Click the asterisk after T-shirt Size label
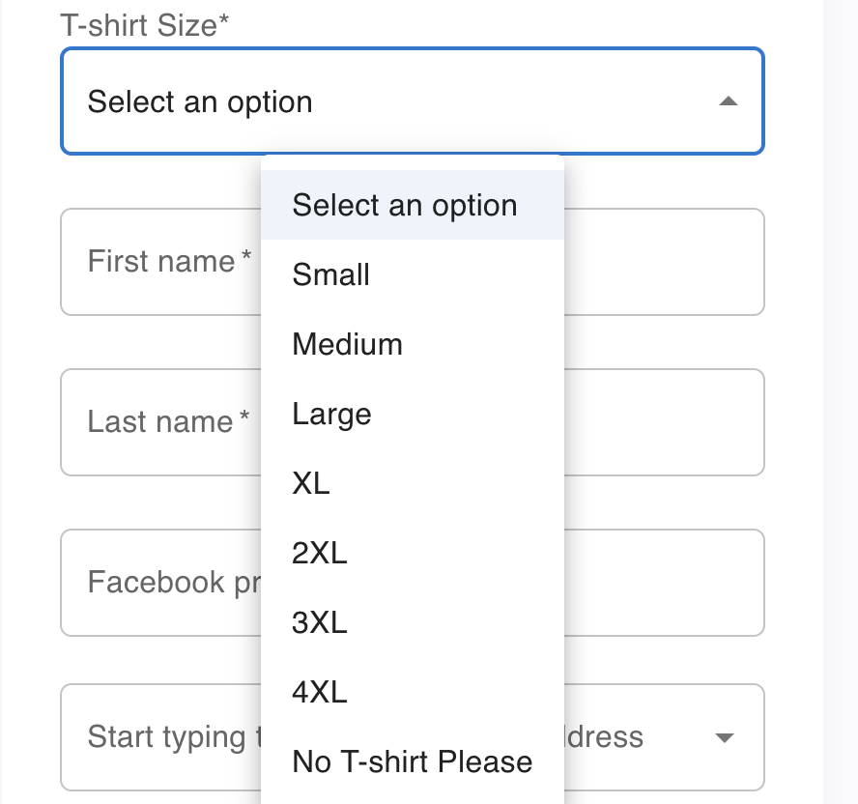Image resolution: width=858 pixels, height=804 pixels. (224, 22)
